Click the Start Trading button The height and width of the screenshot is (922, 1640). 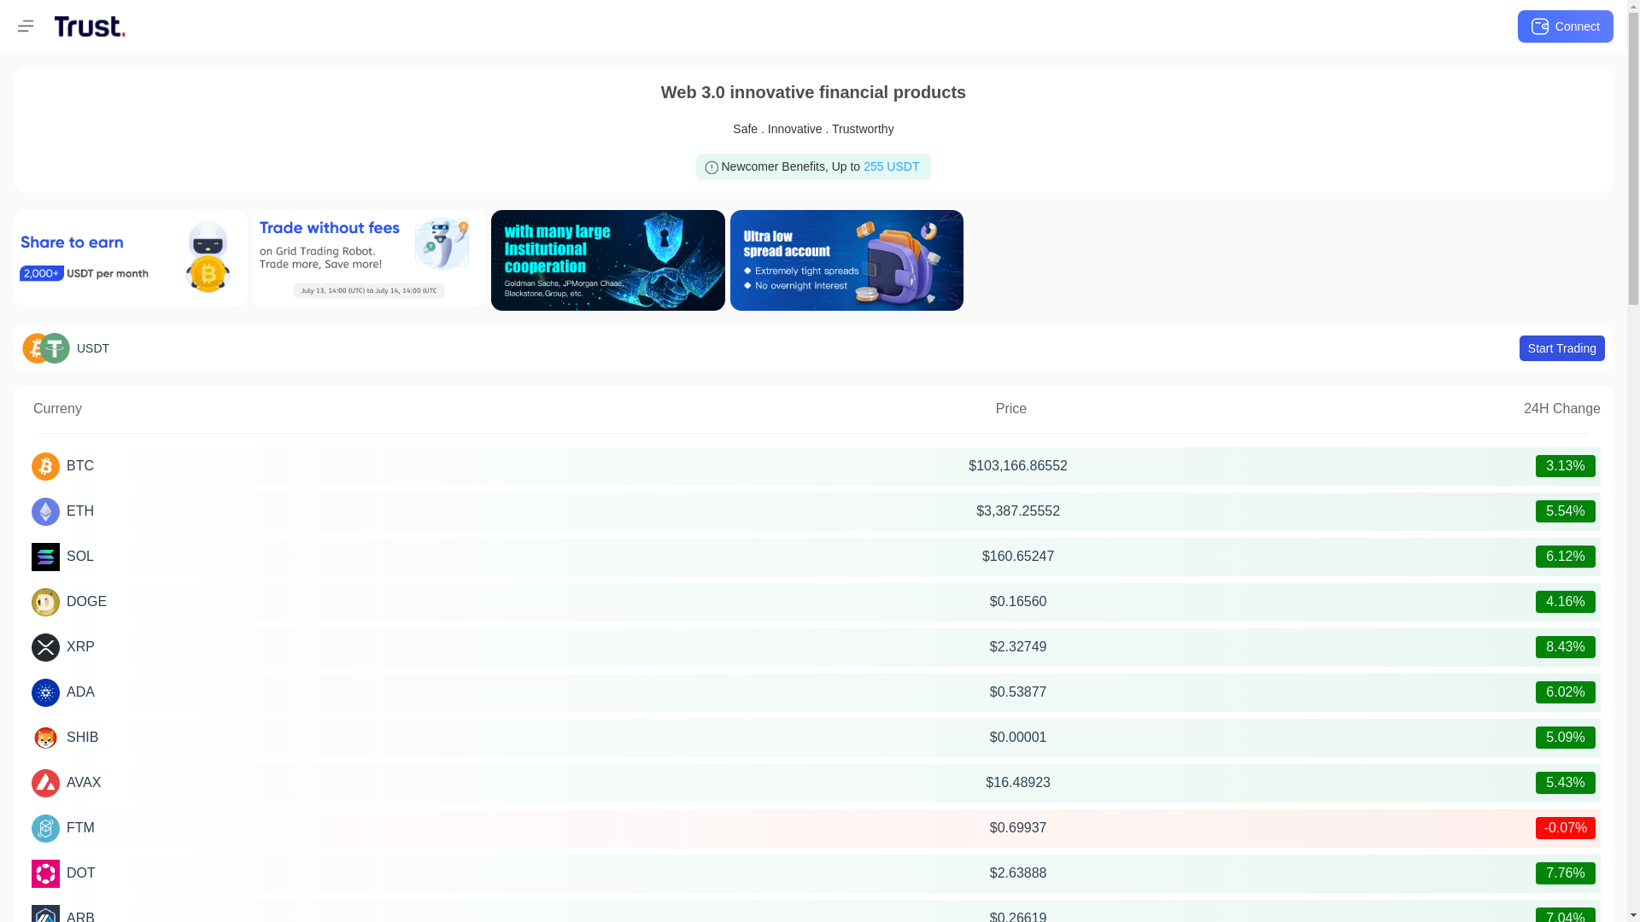[x=1561, y=348]
